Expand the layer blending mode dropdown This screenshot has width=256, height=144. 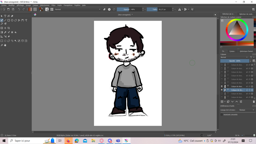coord(234,57)
